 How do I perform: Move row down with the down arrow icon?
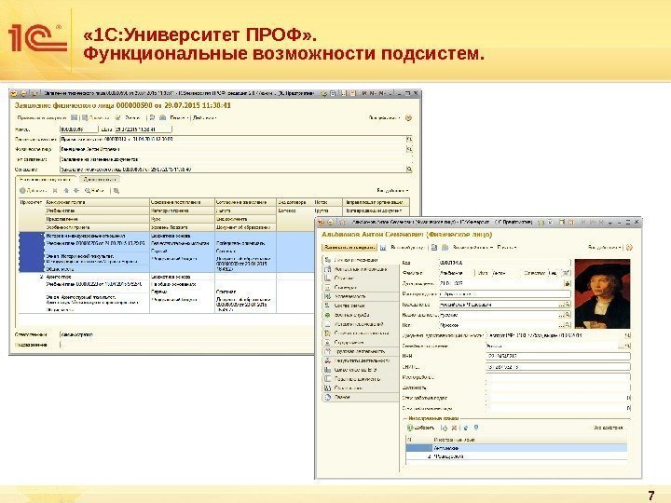pyautogui.click(x=76, y=190)
